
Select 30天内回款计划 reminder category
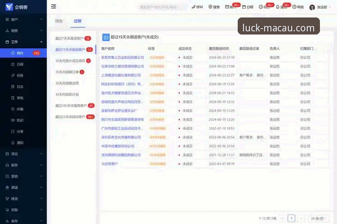[x=73, y=95]
